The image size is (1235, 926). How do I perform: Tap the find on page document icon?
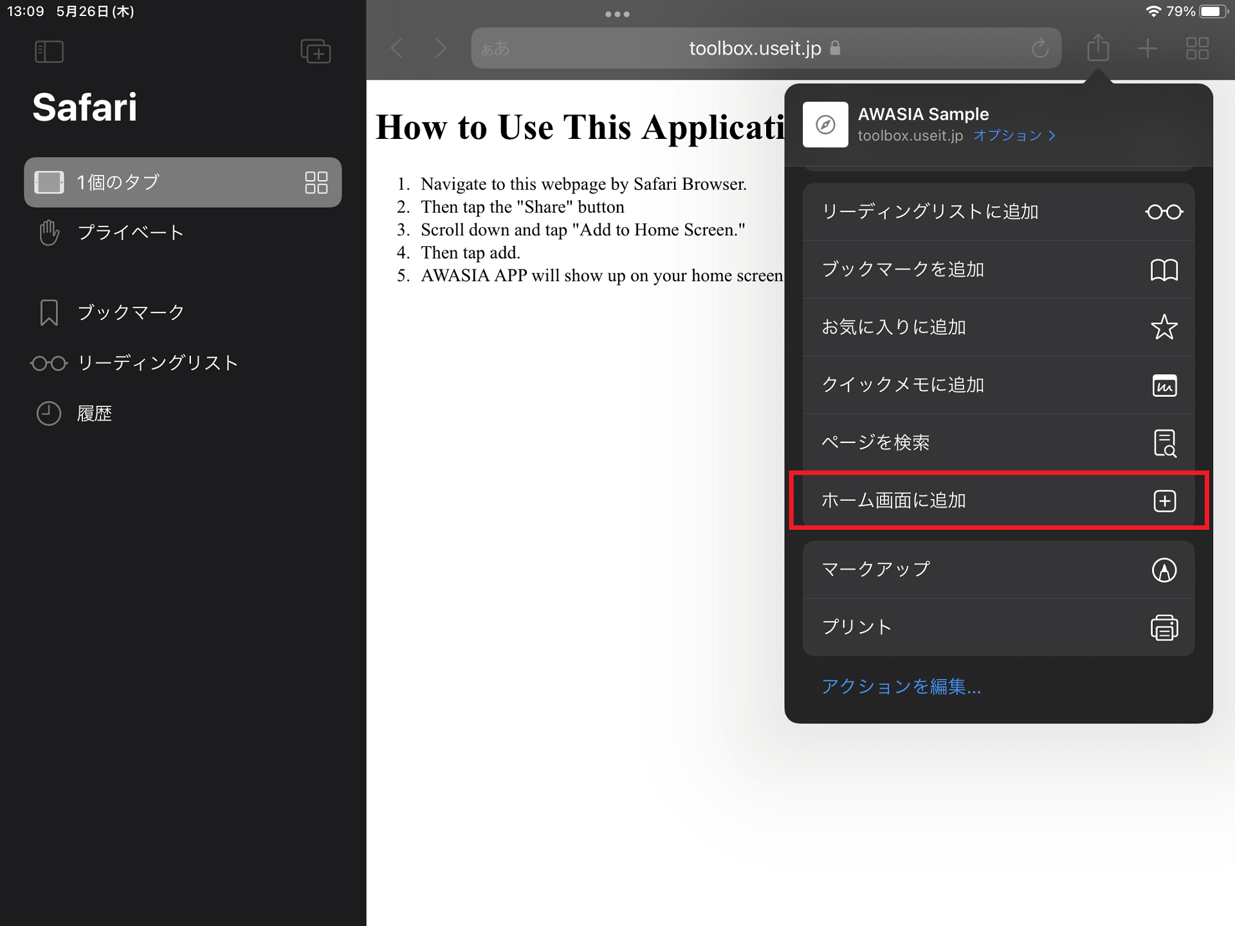coord(1165,443)
